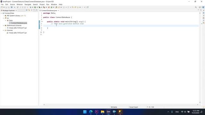Click the Save toolbar icon
205x115 pixels.
[6, 7]
